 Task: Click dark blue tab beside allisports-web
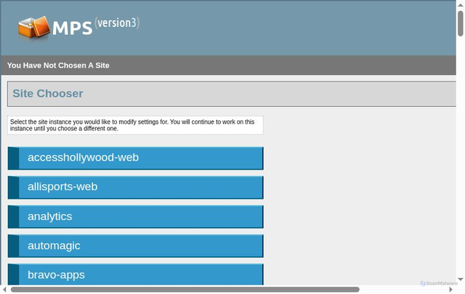13,187
